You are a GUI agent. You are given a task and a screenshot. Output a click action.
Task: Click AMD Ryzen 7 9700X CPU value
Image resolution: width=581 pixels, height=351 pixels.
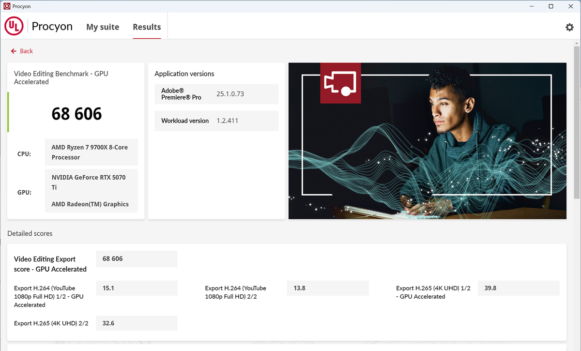91,152
